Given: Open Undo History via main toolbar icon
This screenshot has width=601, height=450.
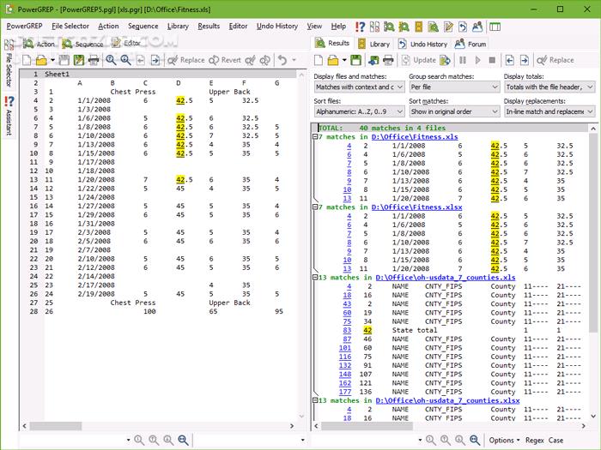Looking at the screenshot, I should 463,27.
